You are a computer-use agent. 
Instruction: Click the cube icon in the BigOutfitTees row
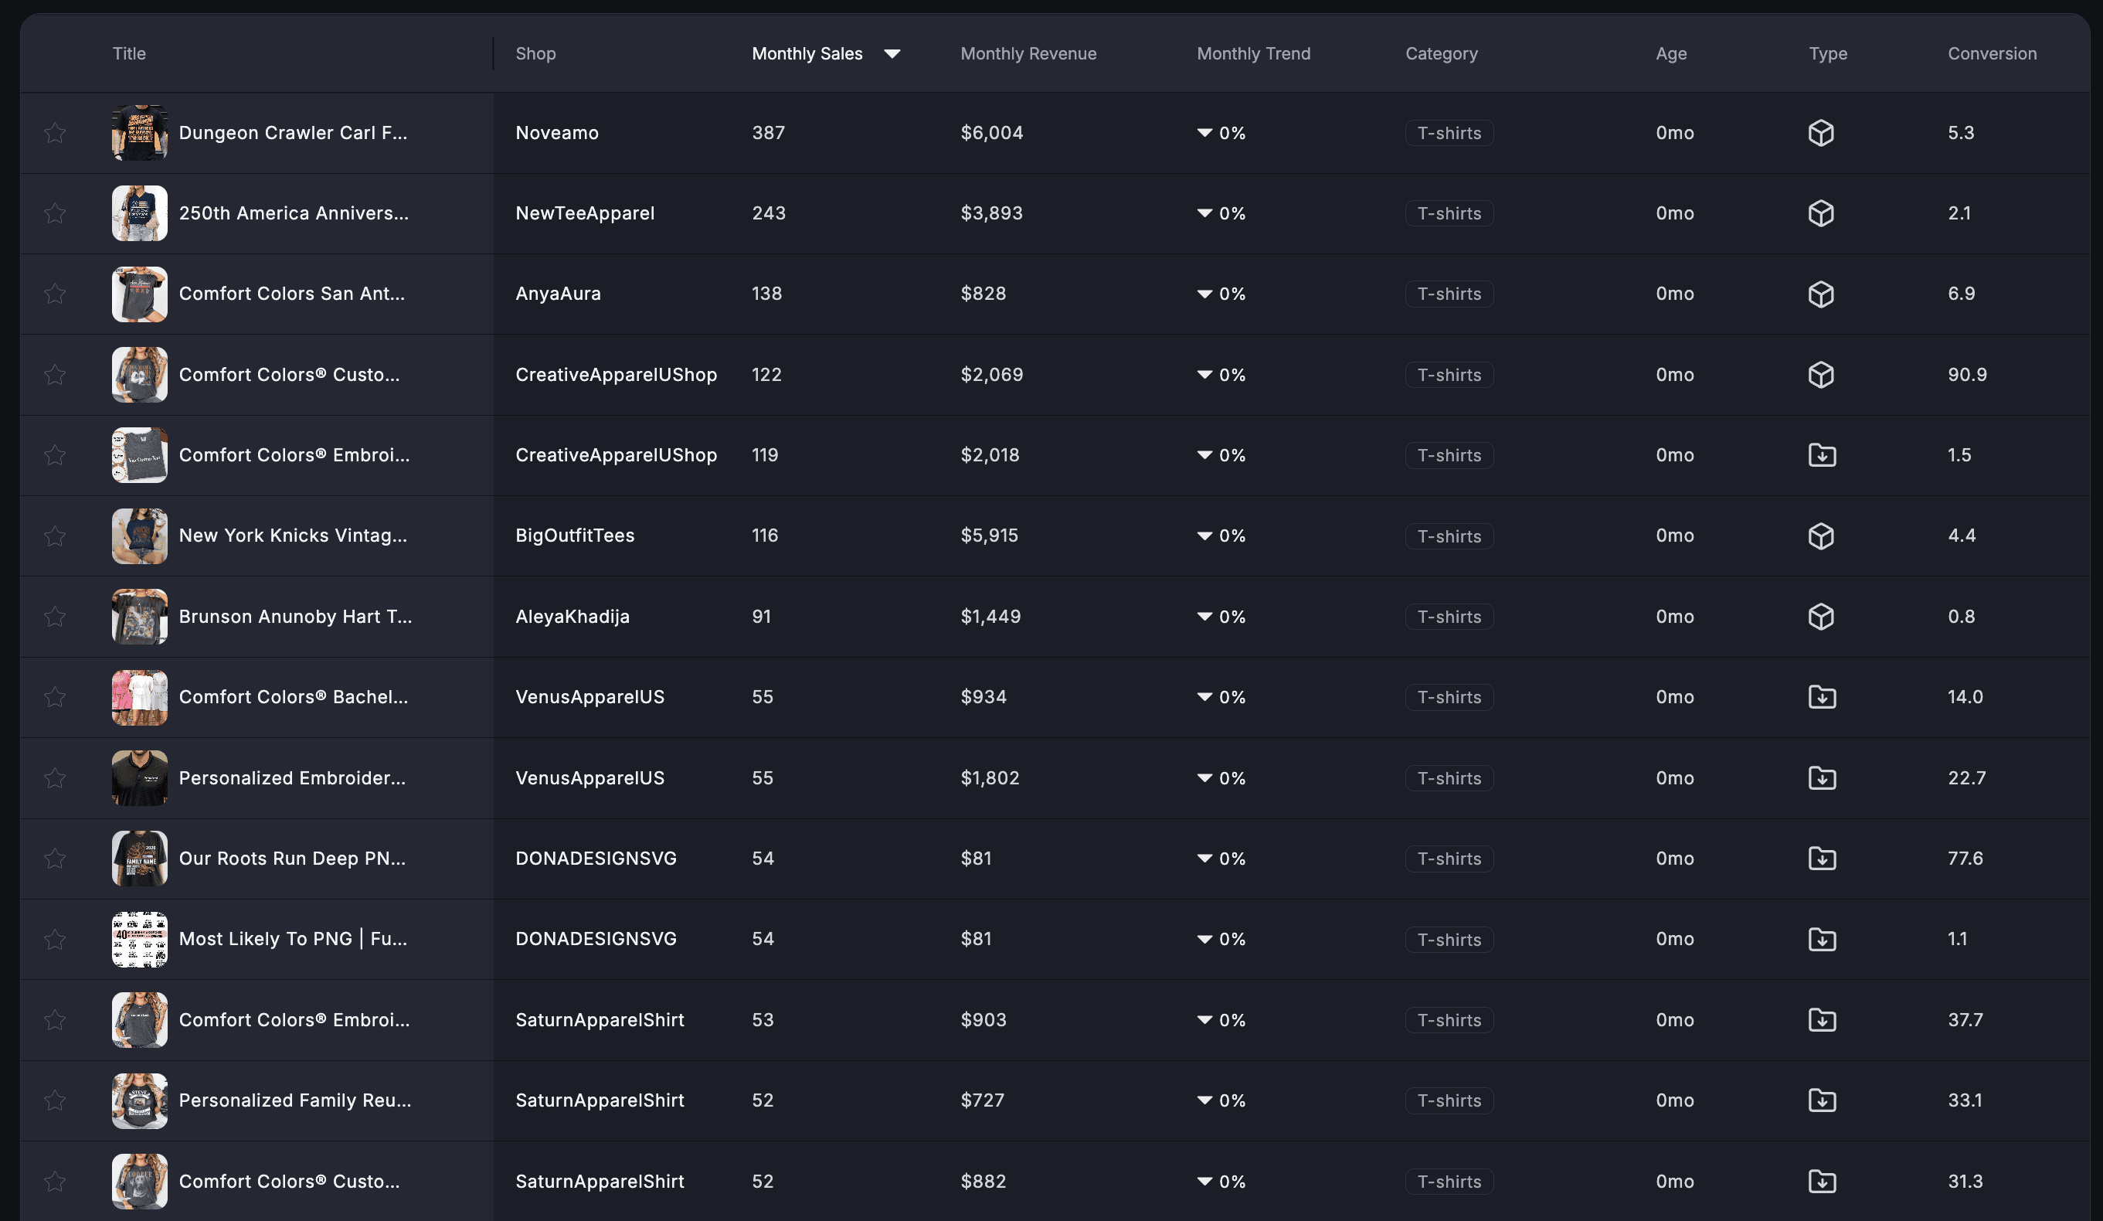point(1821,536)
